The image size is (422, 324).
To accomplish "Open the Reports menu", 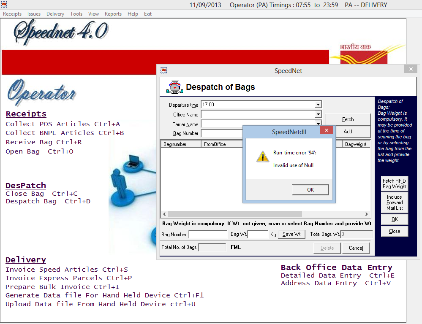I will pos(113,14).
